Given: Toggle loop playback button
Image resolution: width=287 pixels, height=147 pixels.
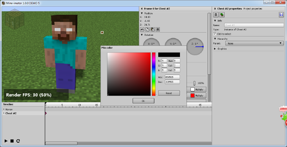Looking at the screenshot, I should (18, 141).
